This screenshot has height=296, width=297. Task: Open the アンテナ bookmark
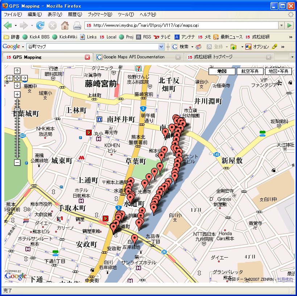pos(185,37)
